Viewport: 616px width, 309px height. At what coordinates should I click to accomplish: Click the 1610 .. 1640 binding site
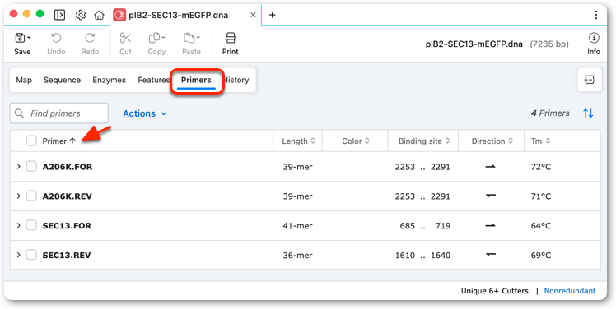(x=422, y=255)
